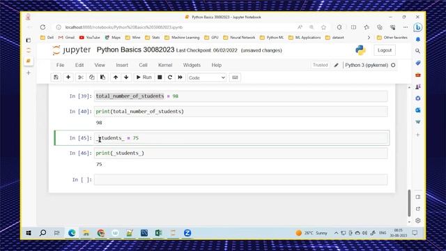Click the browser address bar
This screenshot has width=446, height=251.
click(176, 27)
